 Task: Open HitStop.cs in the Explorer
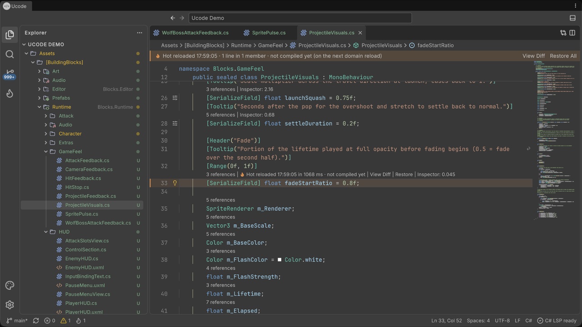77,187
